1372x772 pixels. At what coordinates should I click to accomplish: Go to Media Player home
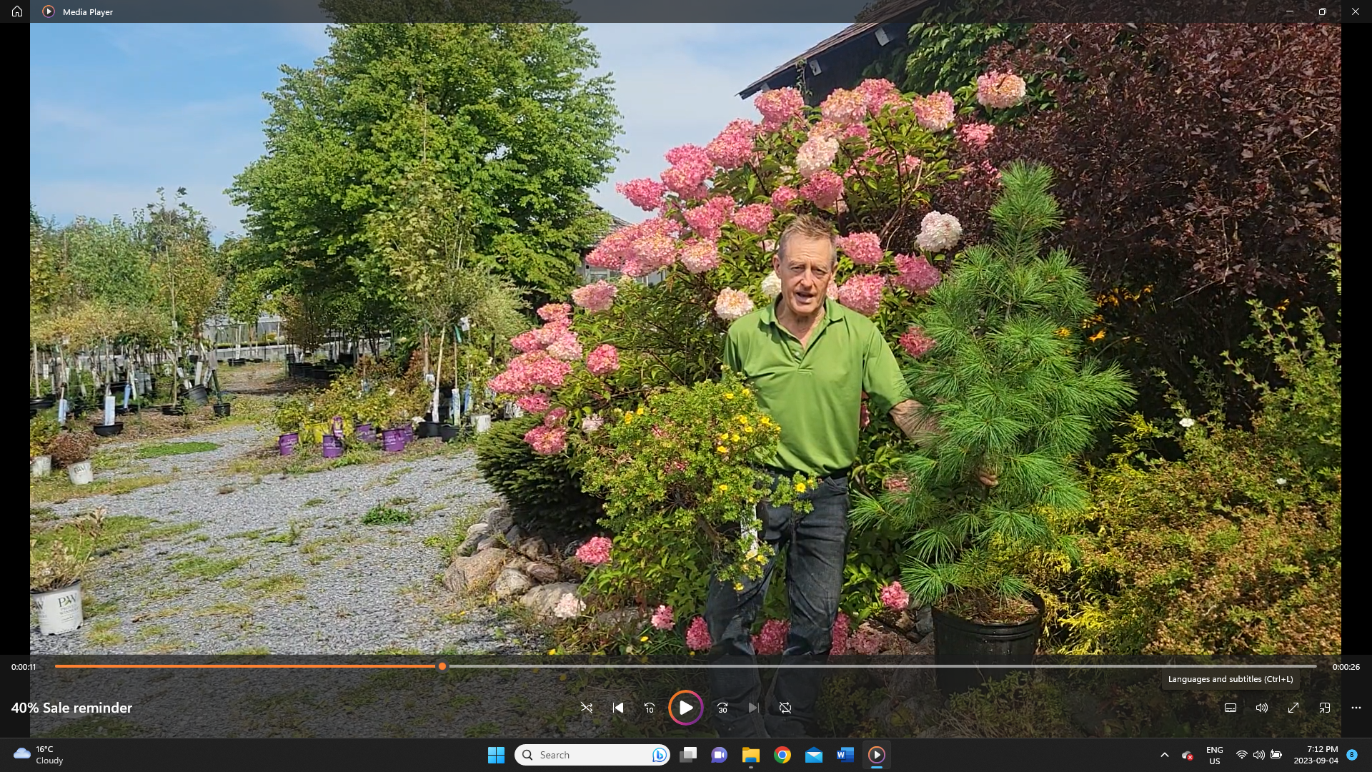[17, 11]
